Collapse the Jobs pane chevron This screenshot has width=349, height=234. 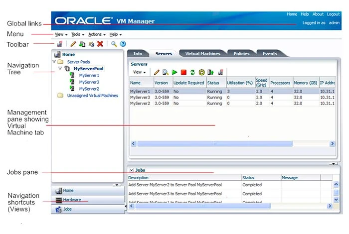tap(132, 170)
